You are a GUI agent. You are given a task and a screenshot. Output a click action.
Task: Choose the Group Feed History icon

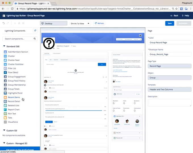(5, 81)
